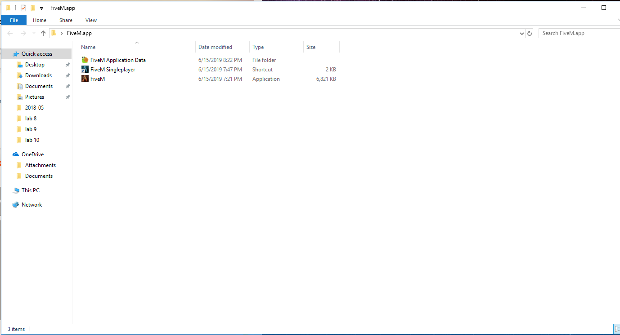620x335 pixels.
Task: Open Network in the navigation pane
Action: (x=31, y=205)
